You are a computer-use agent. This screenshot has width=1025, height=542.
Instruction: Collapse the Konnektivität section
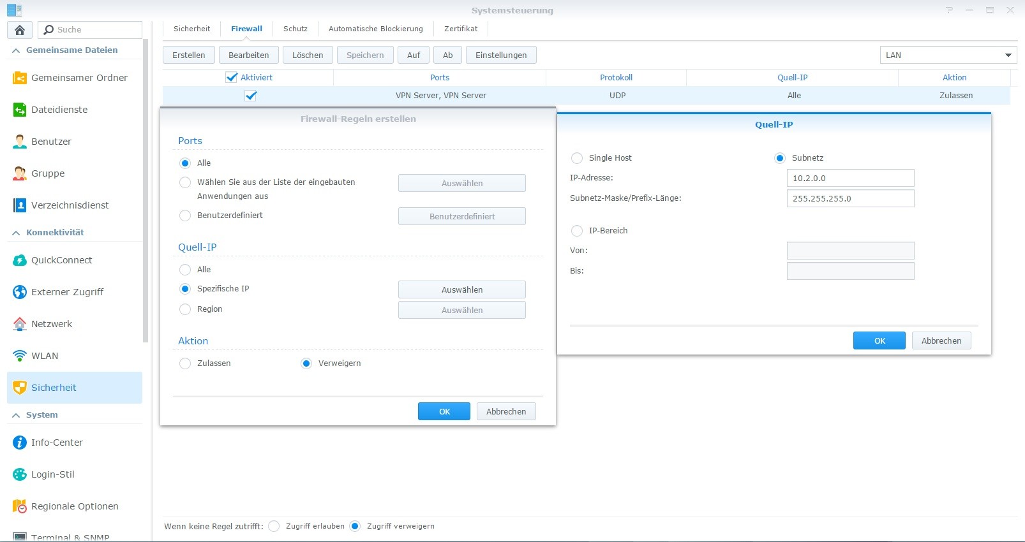(x=17, y=233)
